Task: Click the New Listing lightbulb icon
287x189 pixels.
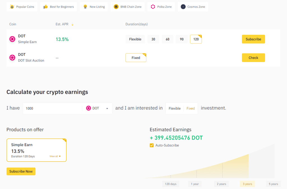Action: 85,7
